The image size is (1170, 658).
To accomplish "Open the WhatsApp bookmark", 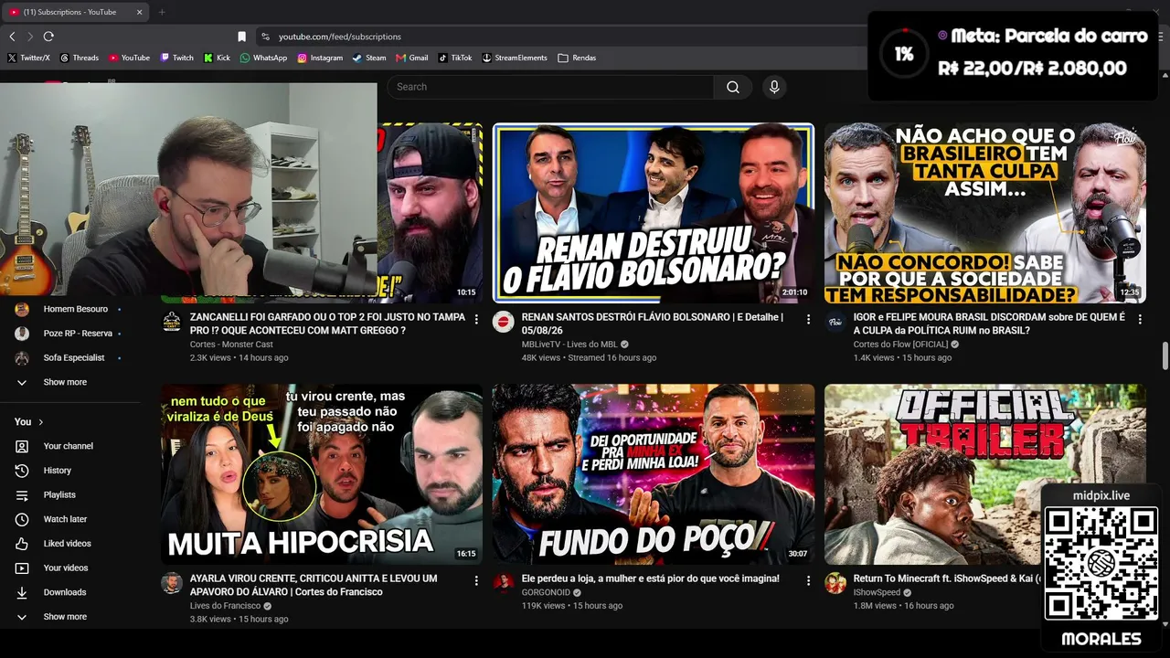I will tap(263, 58).
